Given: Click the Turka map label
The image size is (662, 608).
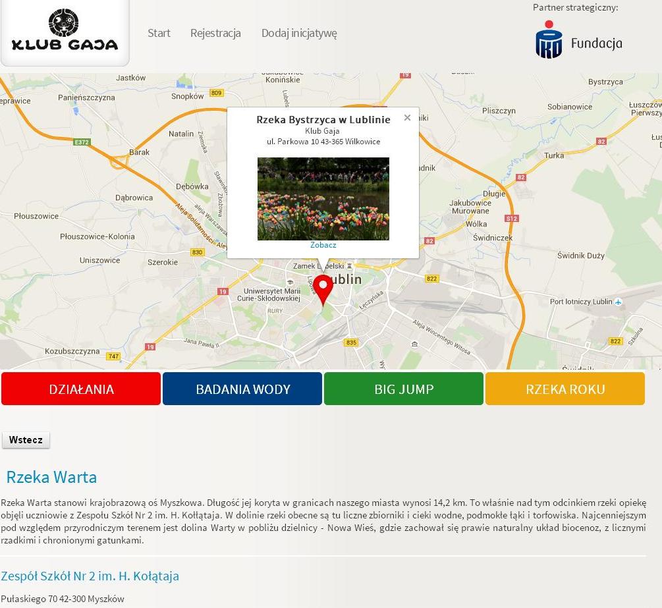Looking at the screenshot, I should point(554,155).
